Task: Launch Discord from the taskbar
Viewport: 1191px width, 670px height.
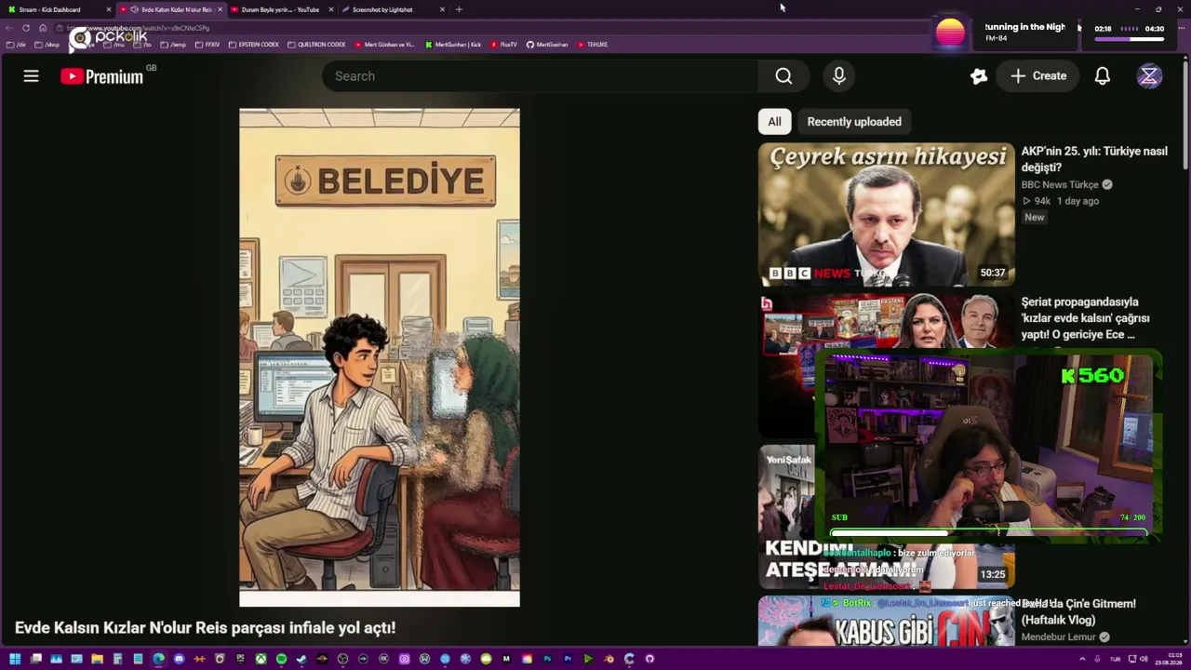Action: tap(179, 659)
